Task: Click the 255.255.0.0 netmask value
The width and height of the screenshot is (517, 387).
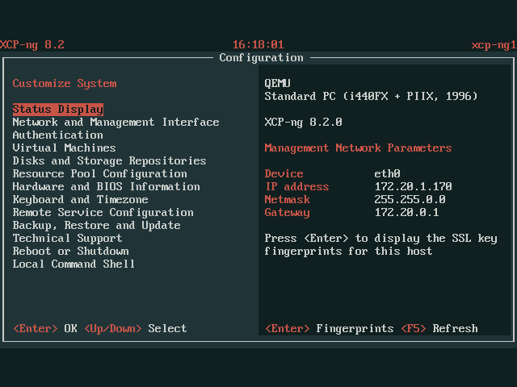Action: (x=410, y=199)
